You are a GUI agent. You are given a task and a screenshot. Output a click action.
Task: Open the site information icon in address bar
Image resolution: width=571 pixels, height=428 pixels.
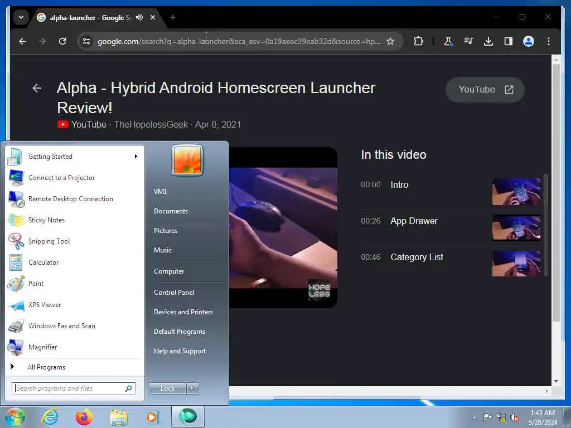[x=86, y=41]
